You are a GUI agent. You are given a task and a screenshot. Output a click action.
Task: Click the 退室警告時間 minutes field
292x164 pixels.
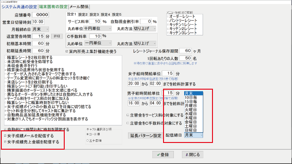[x=38, y=36]
